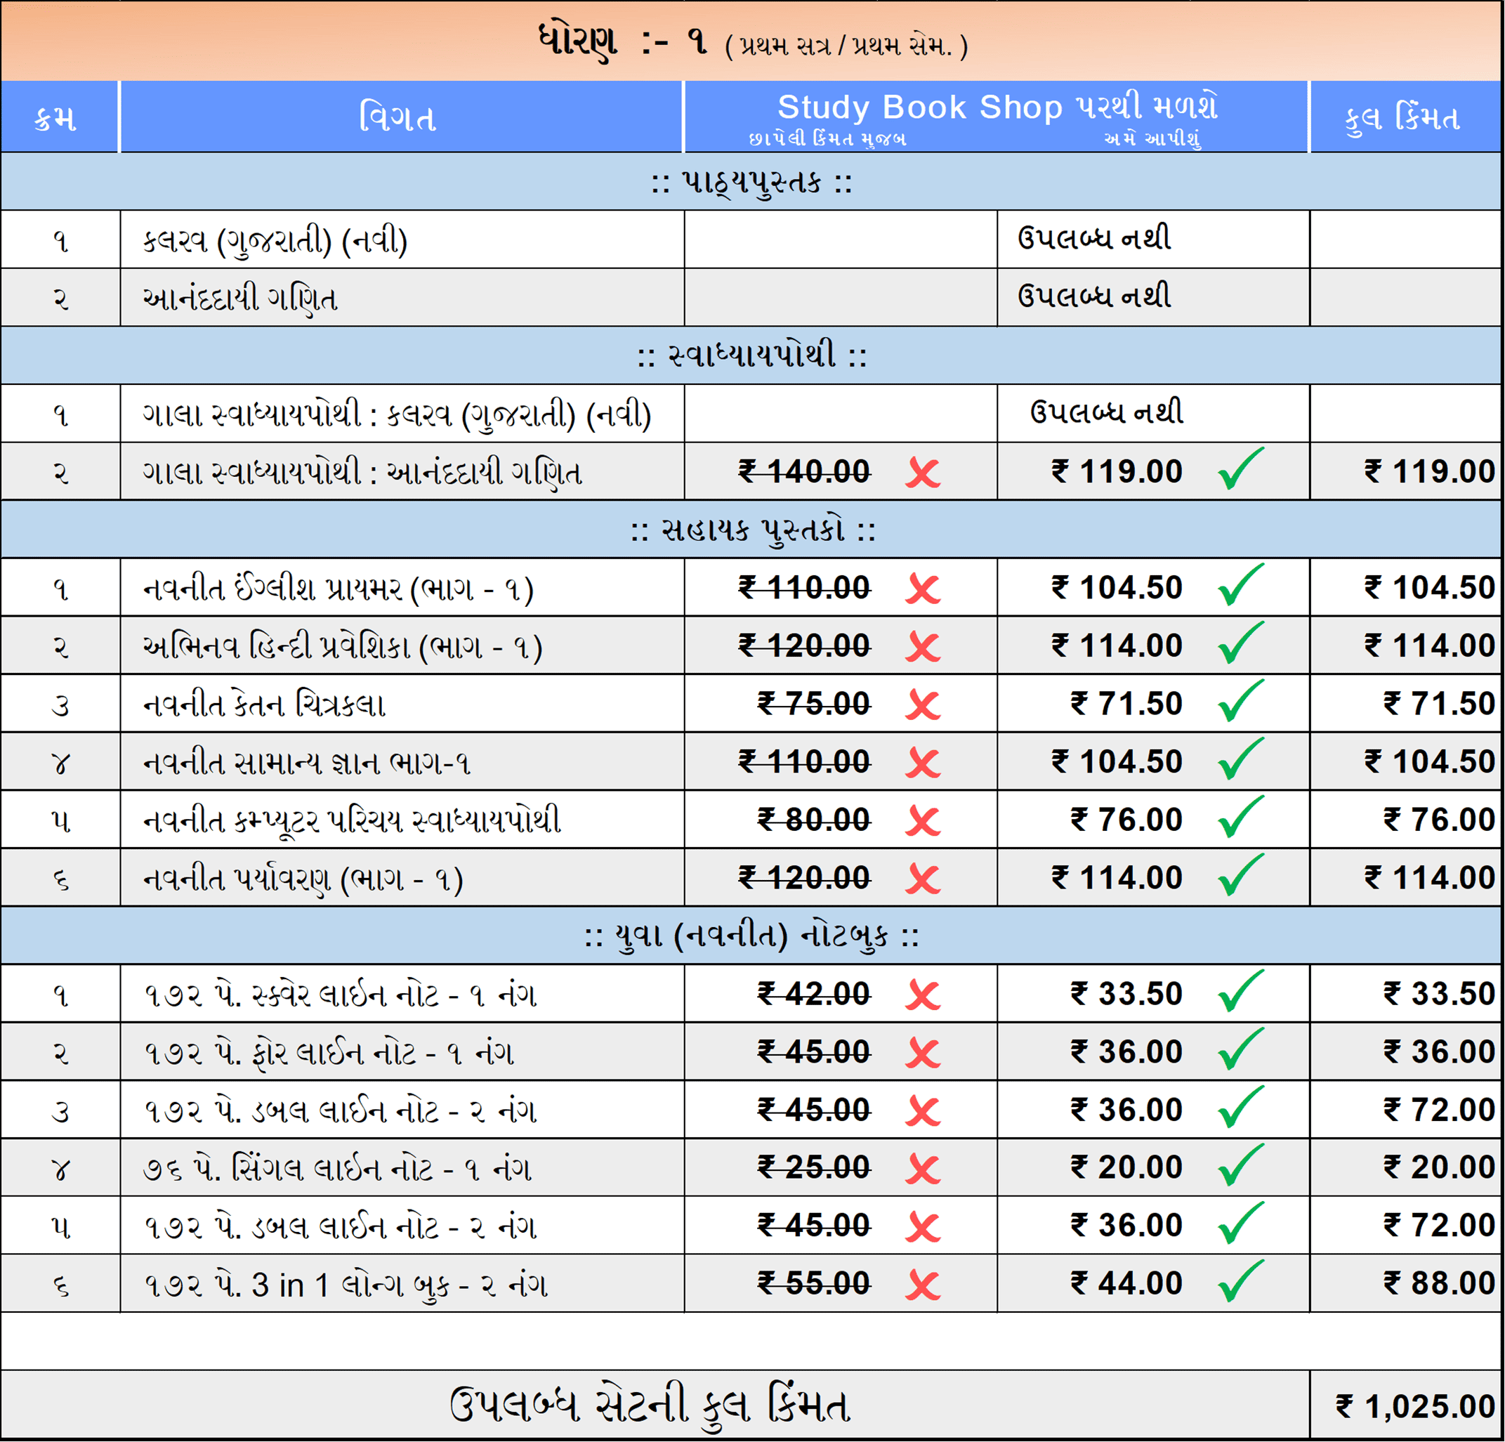1505x1442 pixels.
Task: Click red cross next to ₹ 42.00
Action: coord(922,996)
